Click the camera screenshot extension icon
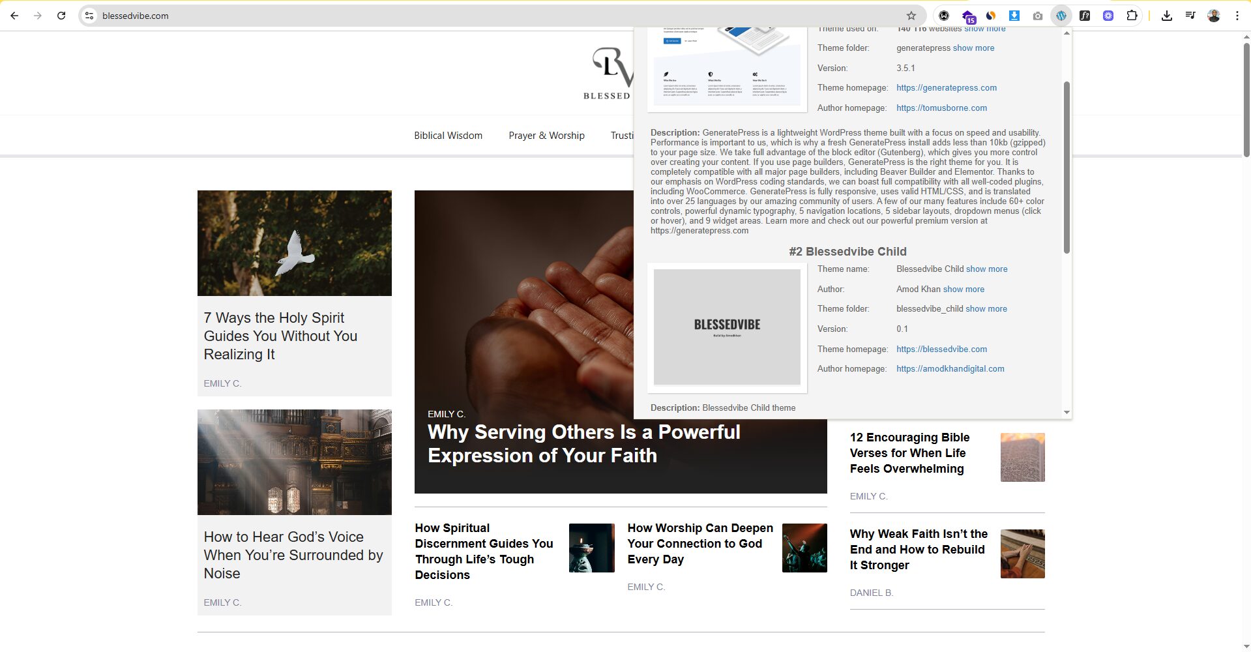1251x652 pixels. (1038, 16)
